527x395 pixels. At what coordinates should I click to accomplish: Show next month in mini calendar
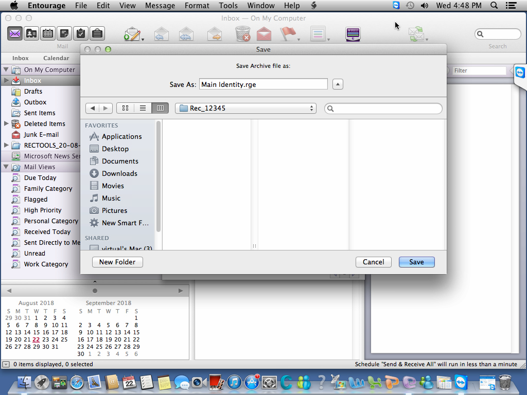click(x=181, y=291)
